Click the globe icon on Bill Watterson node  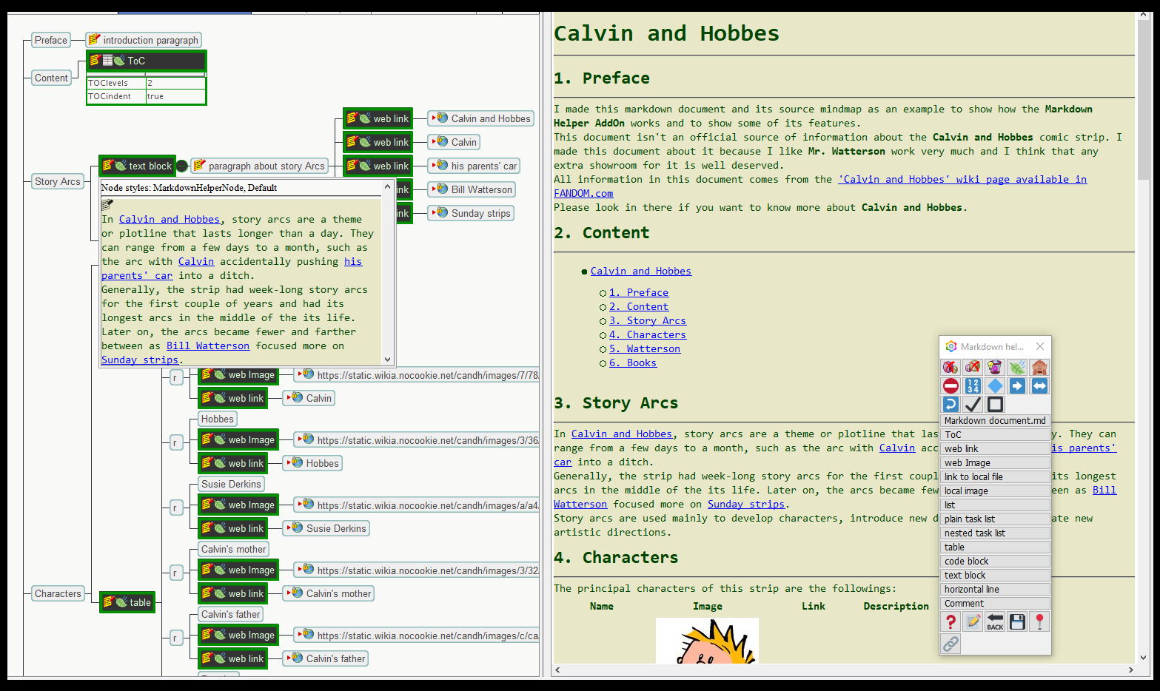(x=442, y=189)
